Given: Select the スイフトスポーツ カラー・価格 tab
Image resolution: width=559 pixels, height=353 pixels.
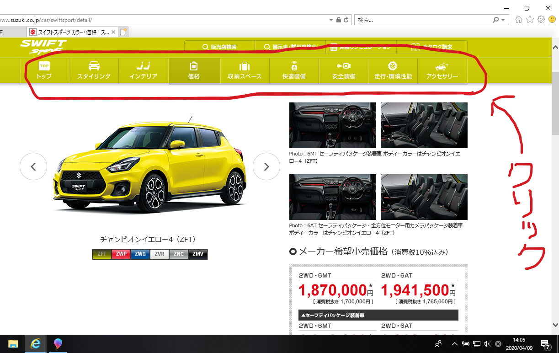Looking at the screenshot, I should point(72,32).
